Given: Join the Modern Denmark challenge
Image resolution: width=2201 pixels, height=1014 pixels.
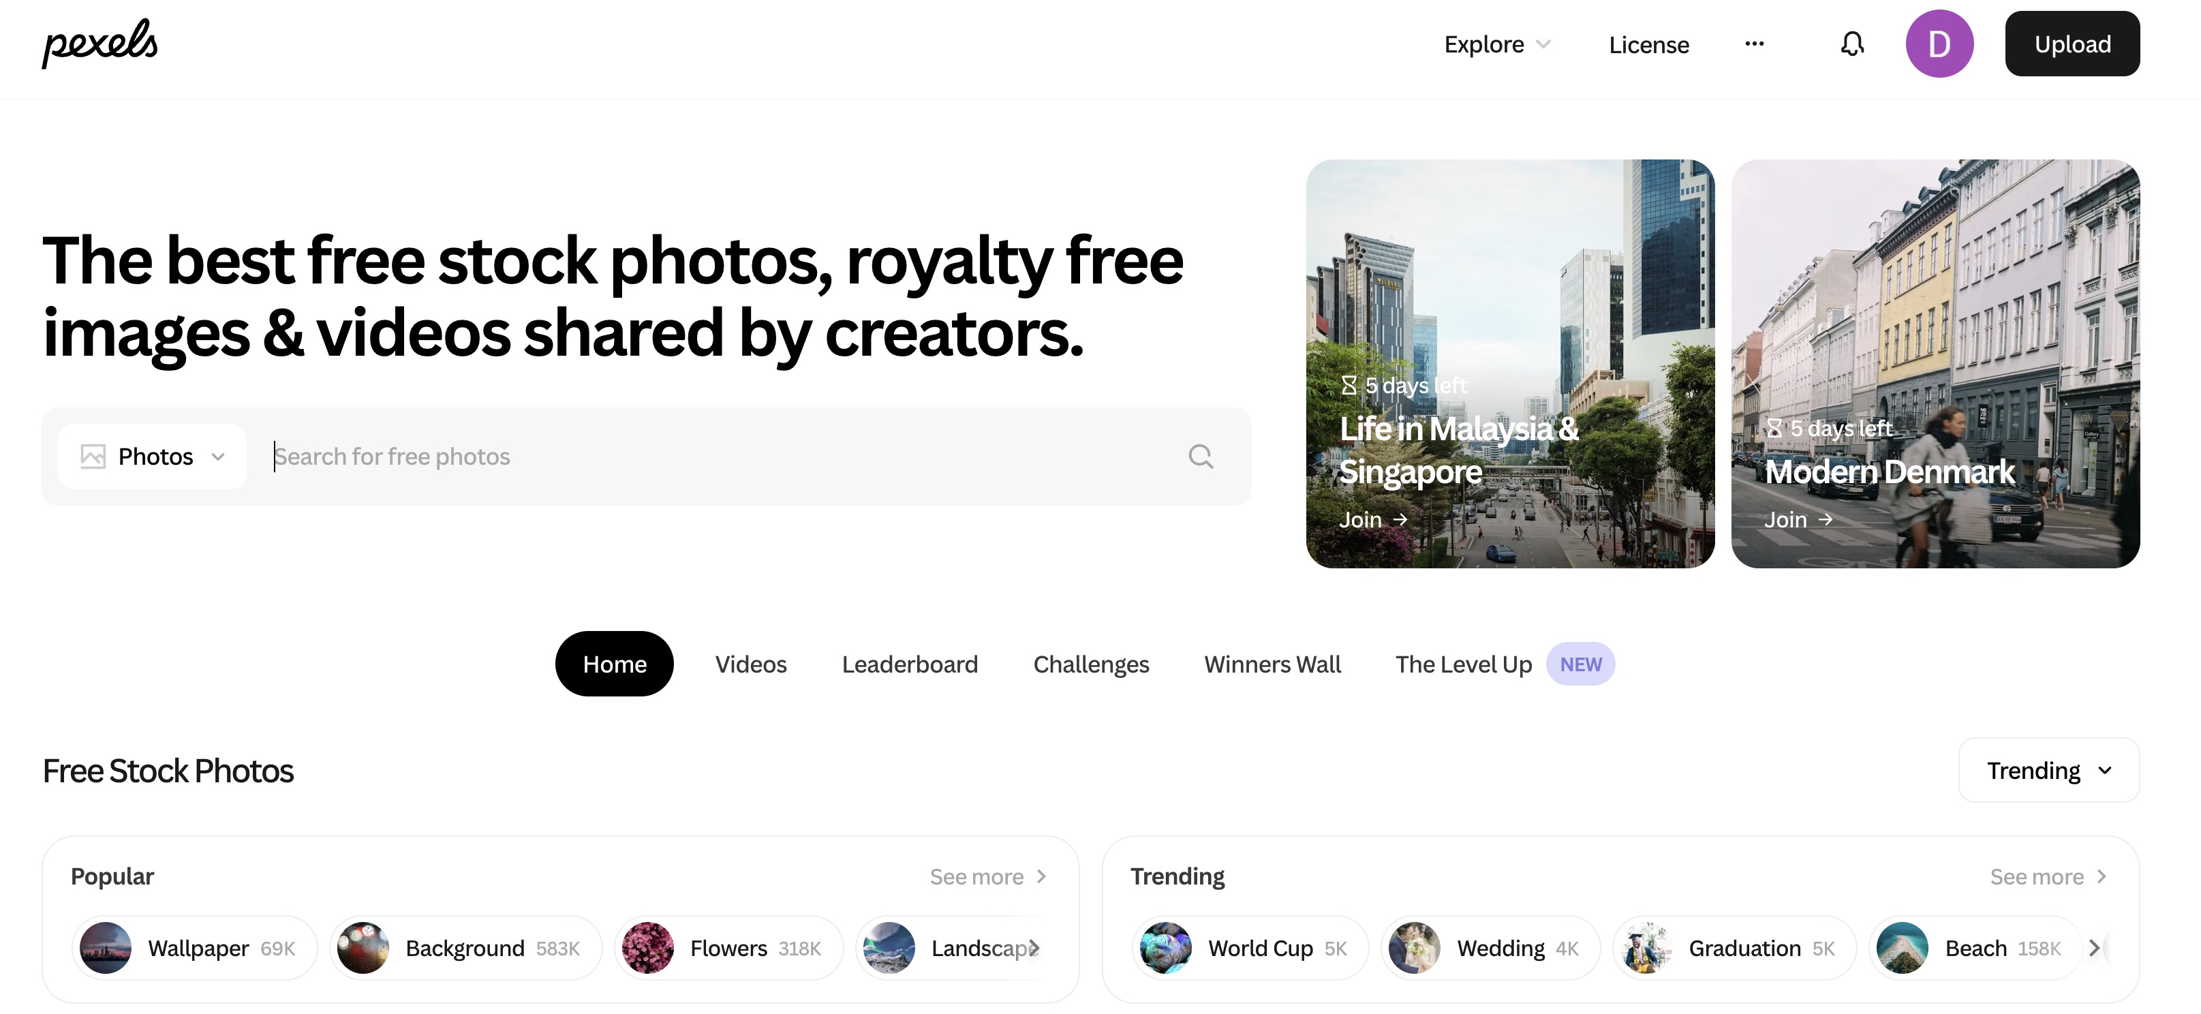Looking at the screenshot, I should click(1798, 519).
